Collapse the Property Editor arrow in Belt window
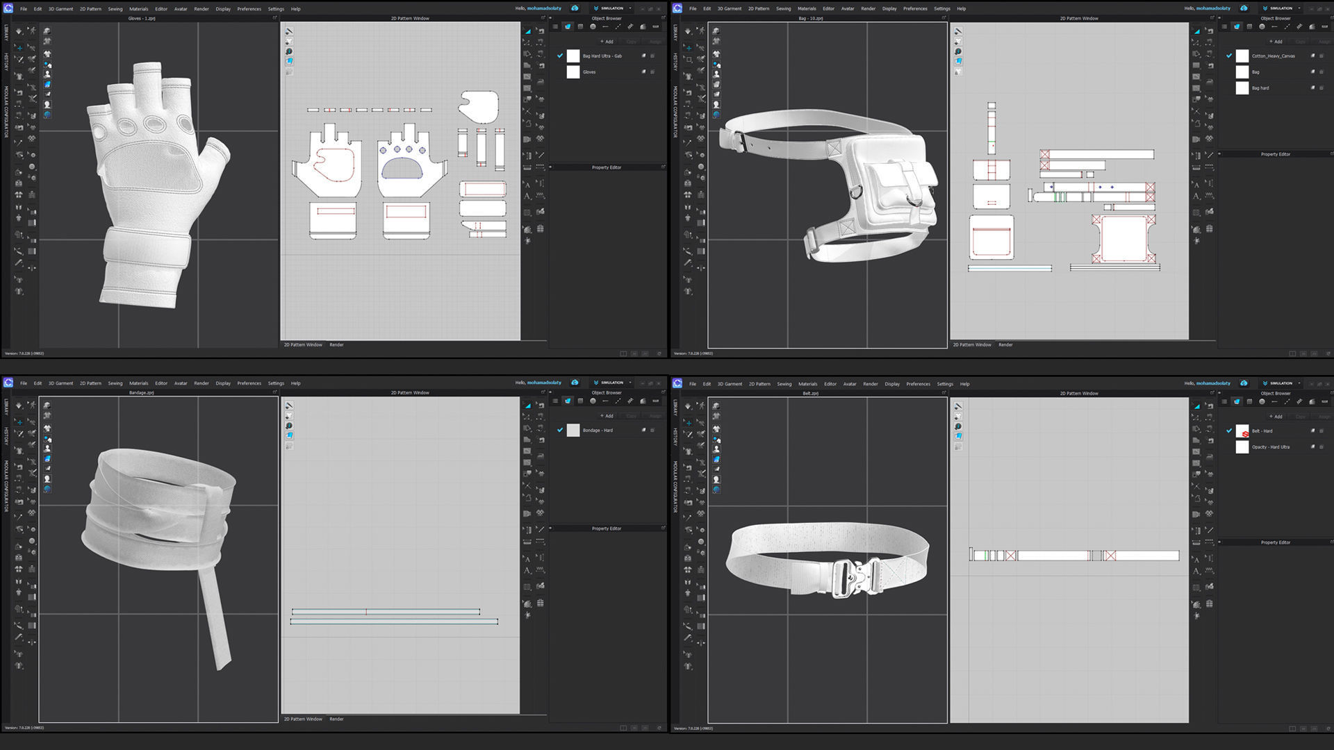Viewport: 1334px width, 750px height. click(1220, 542)
